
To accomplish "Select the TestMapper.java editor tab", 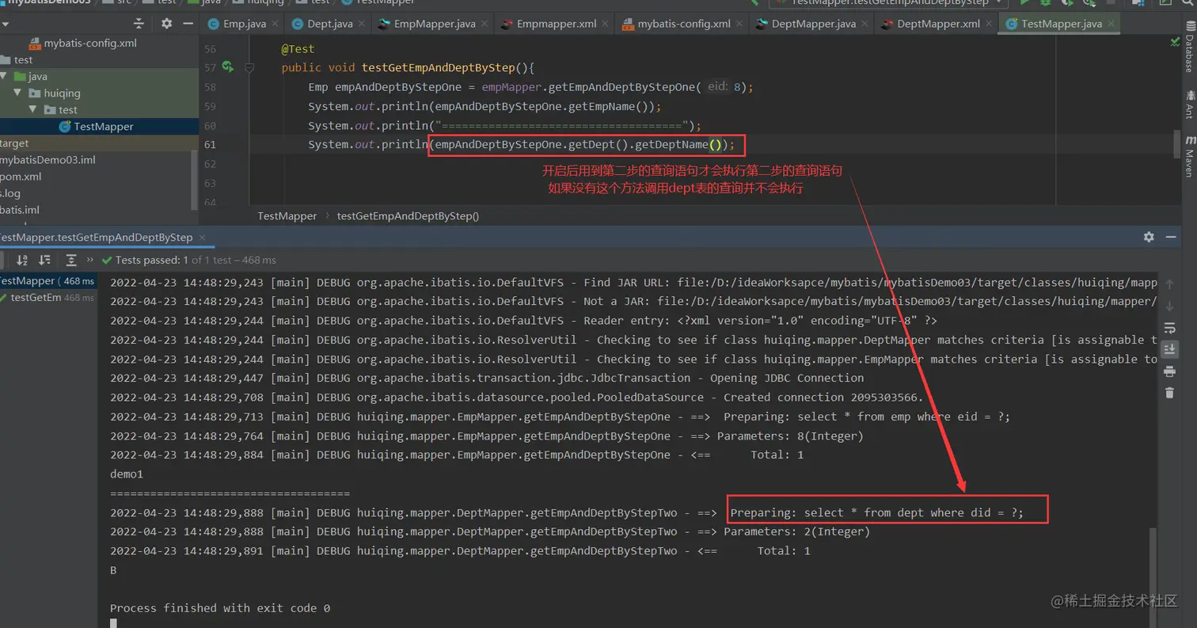I will (x=1061, y=24).
